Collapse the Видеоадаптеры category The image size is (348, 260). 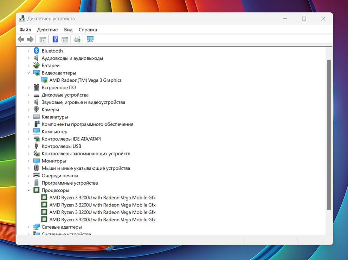29,73
